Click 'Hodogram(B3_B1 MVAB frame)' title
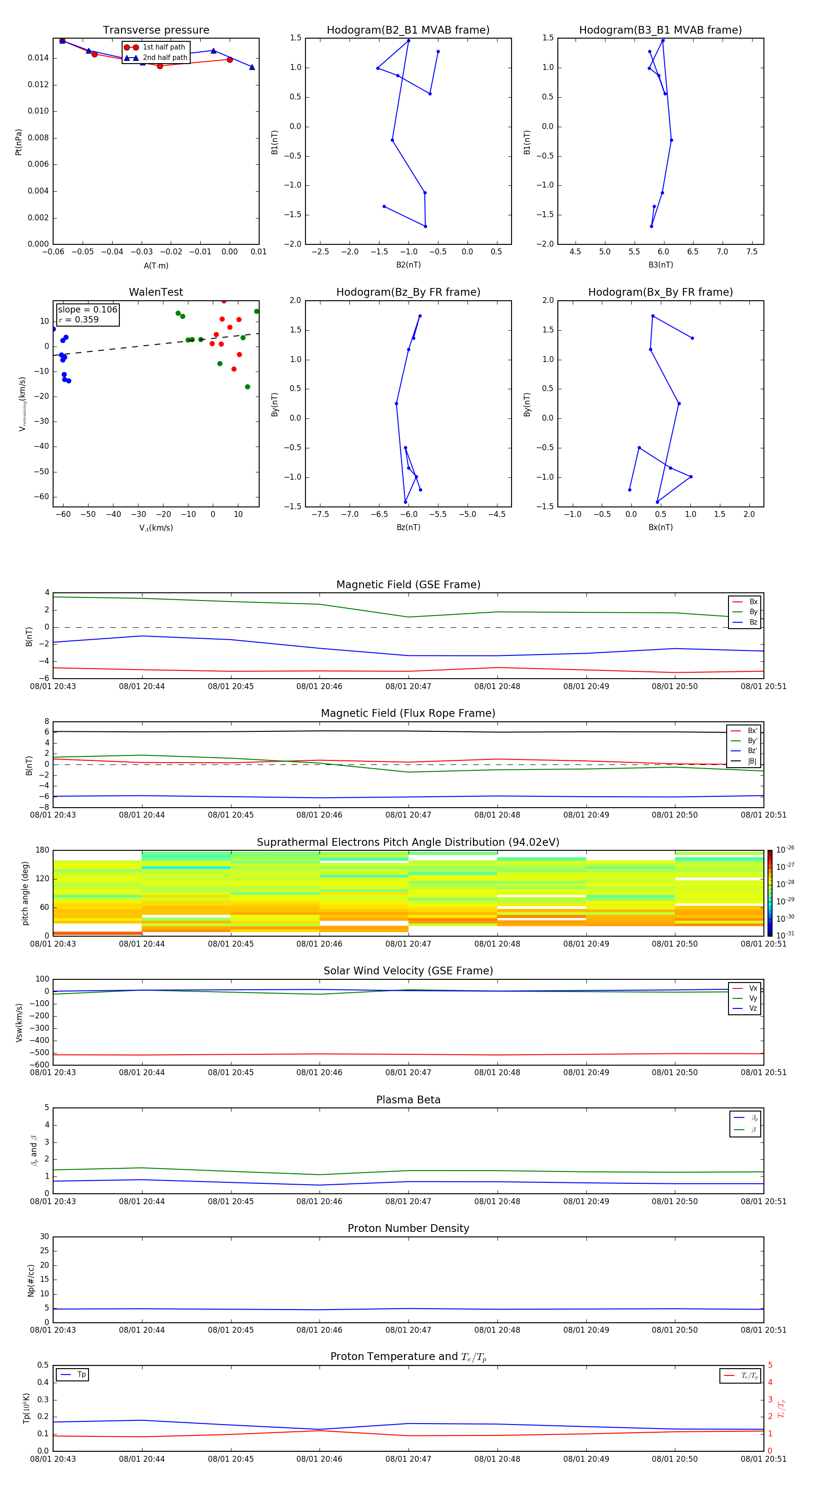817x1499 pixels. (660, 30)
